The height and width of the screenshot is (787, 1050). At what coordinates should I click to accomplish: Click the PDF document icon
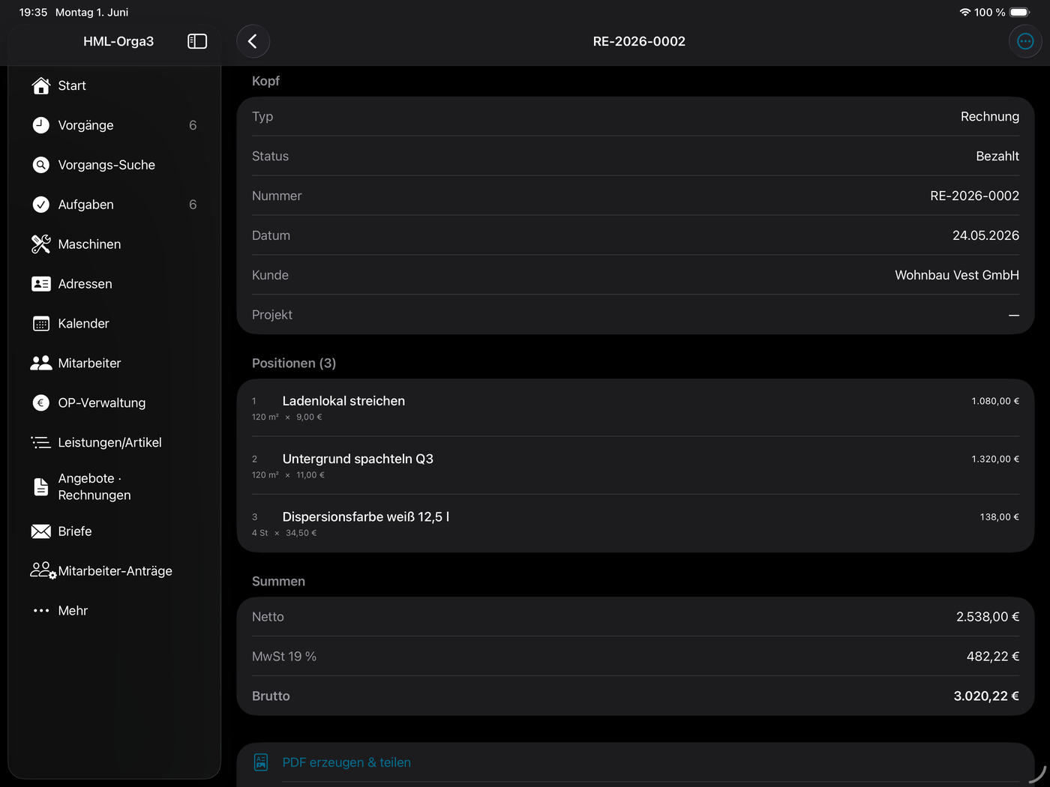click(x=261, y=762)
